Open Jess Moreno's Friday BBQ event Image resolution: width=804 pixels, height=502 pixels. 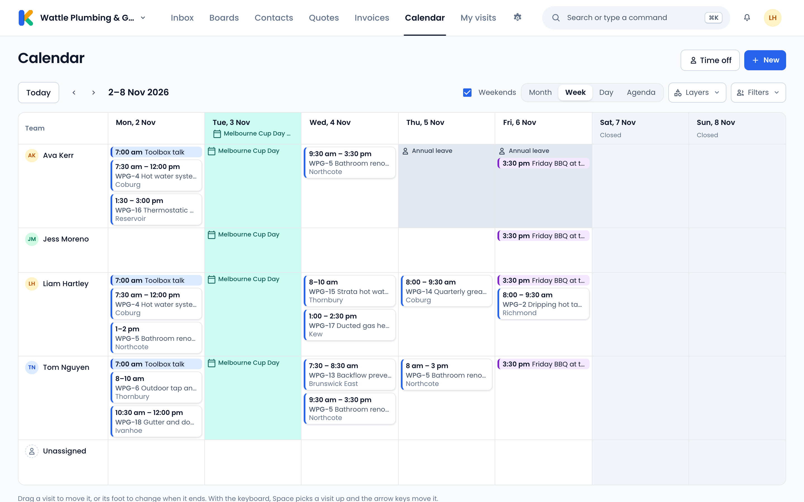pos(543,236)
